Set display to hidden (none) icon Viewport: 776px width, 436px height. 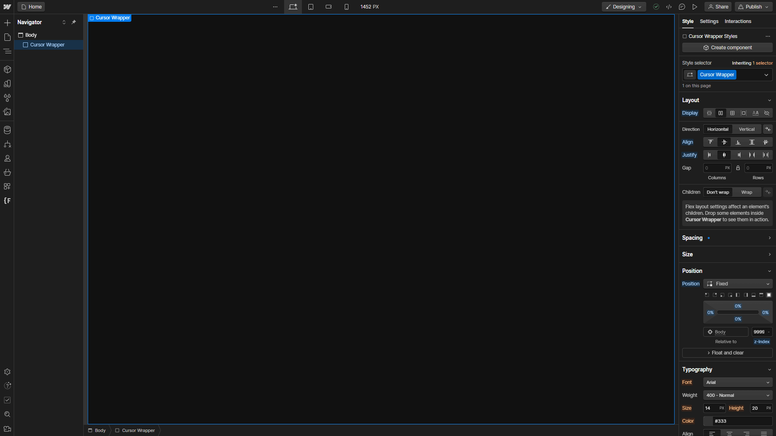(767, 113)
